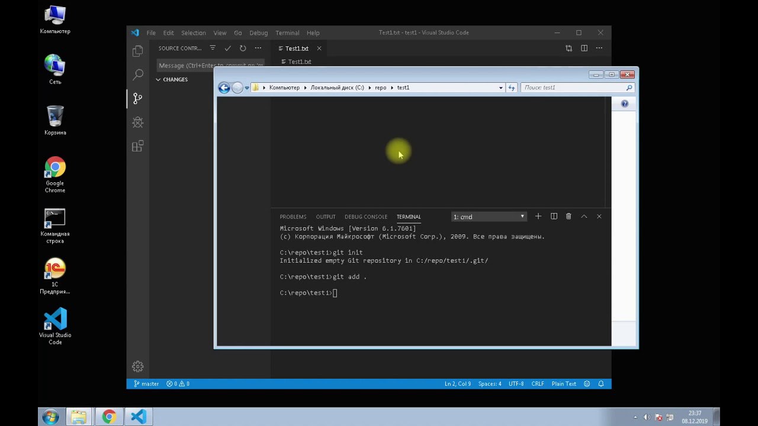Open the Debug menu
This screenshot has height=426, width=758.
click(259, 33)
